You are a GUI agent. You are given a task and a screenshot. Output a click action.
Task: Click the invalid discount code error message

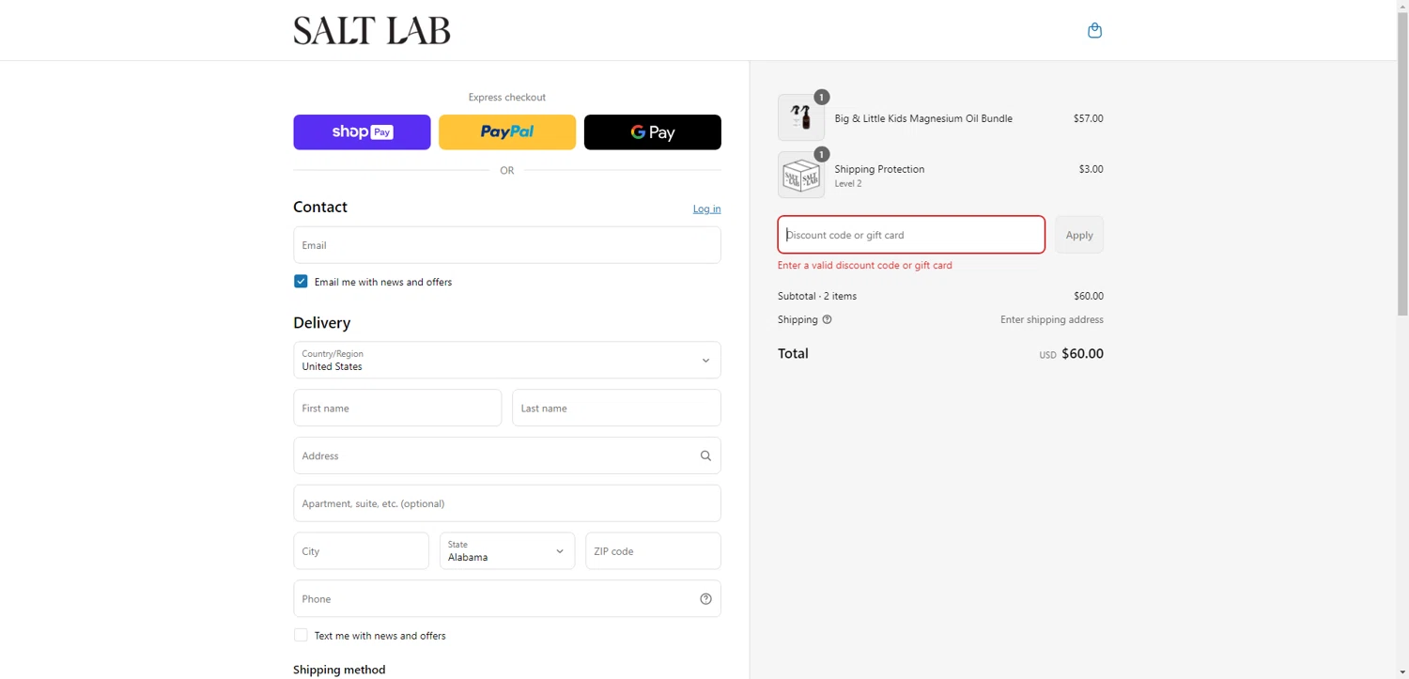(865, 266)
